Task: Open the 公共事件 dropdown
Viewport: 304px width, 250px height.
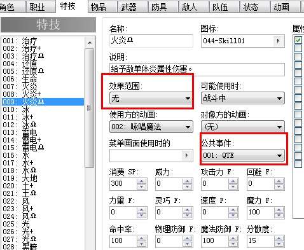Action: tap(243, 155)
